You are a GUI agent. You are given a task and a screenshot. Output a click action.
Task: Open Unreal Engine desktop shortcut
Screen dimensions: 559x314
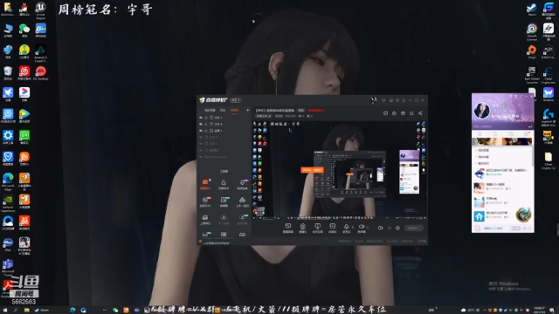[x=41, y=10]
